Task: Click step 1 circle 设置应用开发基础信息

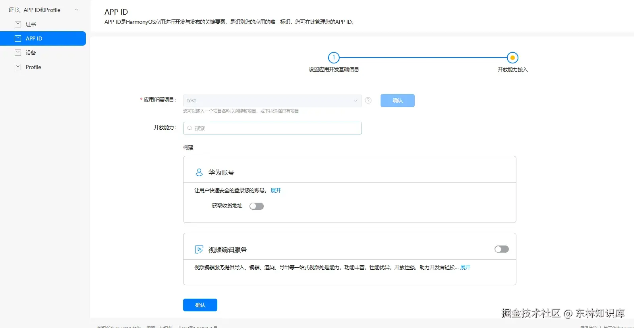Action: point(334,58)
